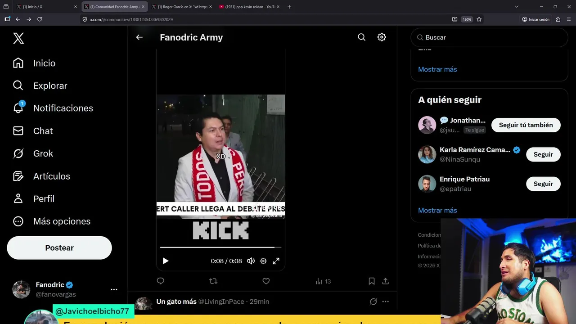The width and height of the screenshot is (576, 324).
Task: Open Más opciones in the sidebar
Action: click(x=51, y=221)
